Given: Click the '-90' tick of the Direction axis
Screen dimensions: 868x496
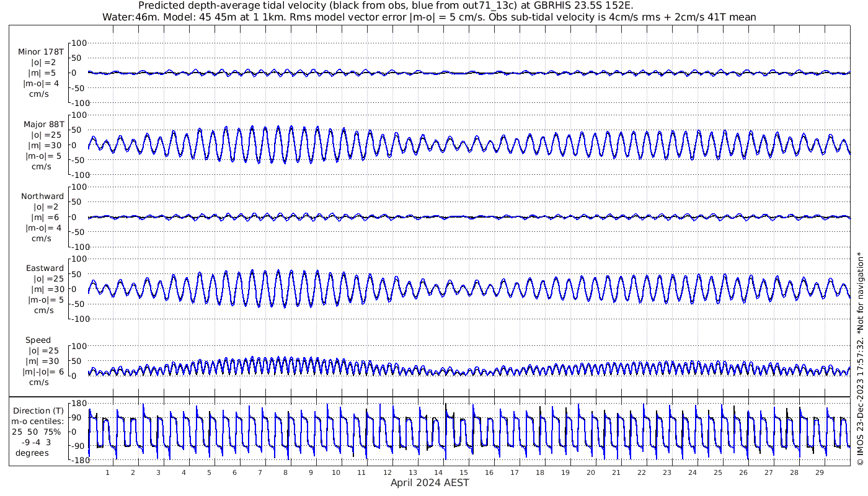Looking at the screenshot, I should click(x=77, y=446).
